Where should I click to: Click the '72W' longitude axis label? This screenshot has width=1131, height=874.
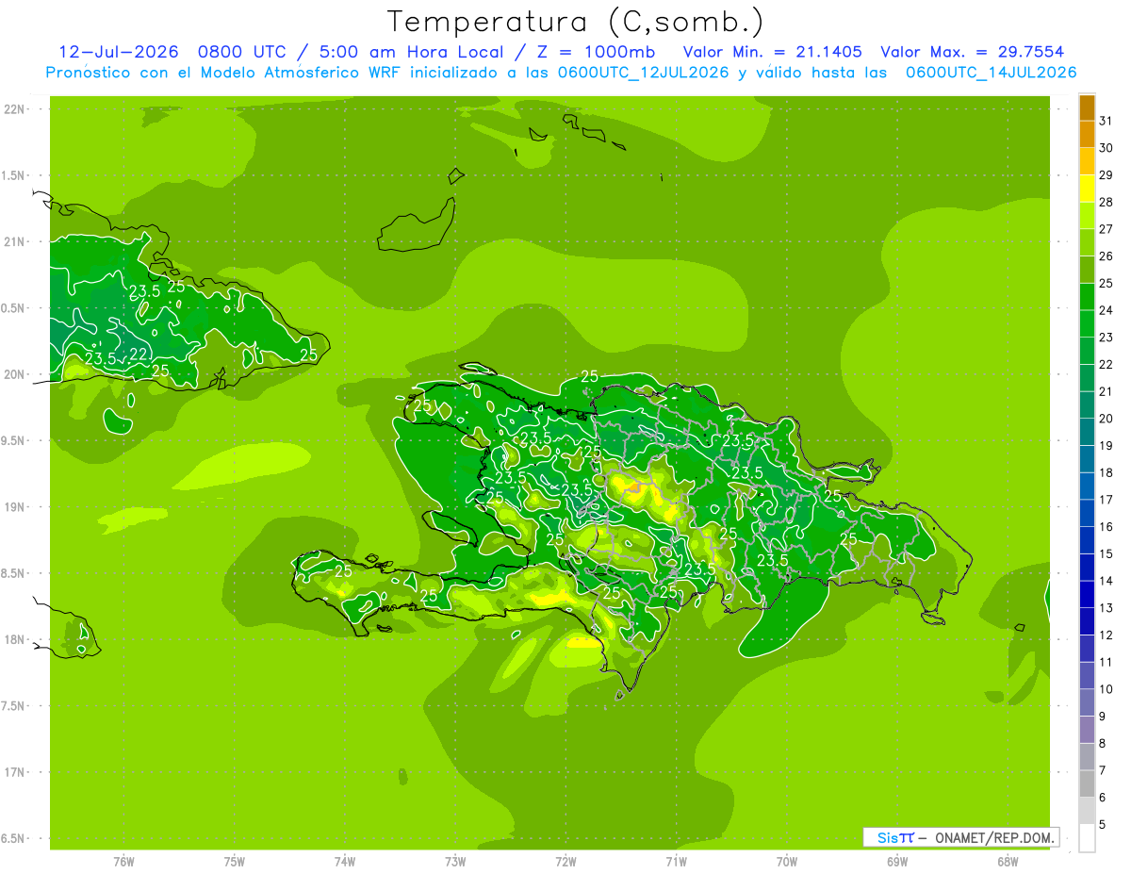pos(565,863)
